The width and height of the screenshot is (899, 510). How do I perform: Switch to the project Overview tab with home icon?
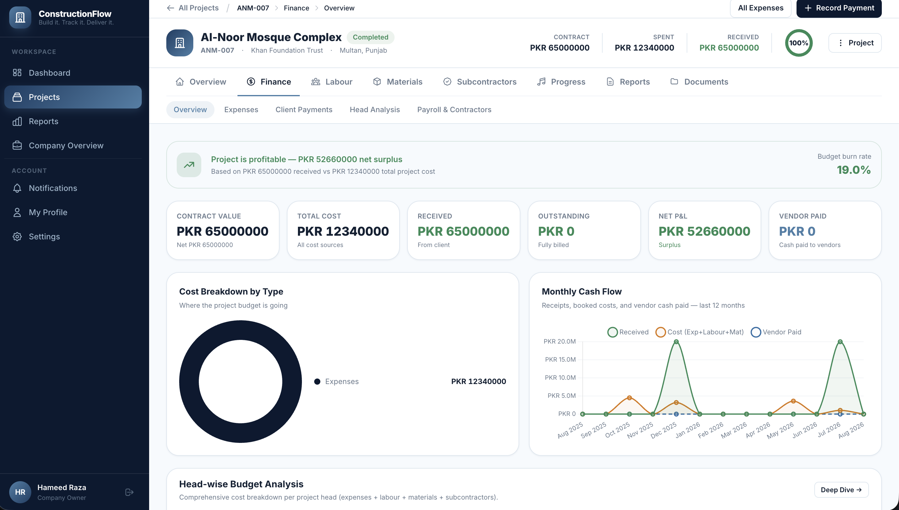click(201, 82)
